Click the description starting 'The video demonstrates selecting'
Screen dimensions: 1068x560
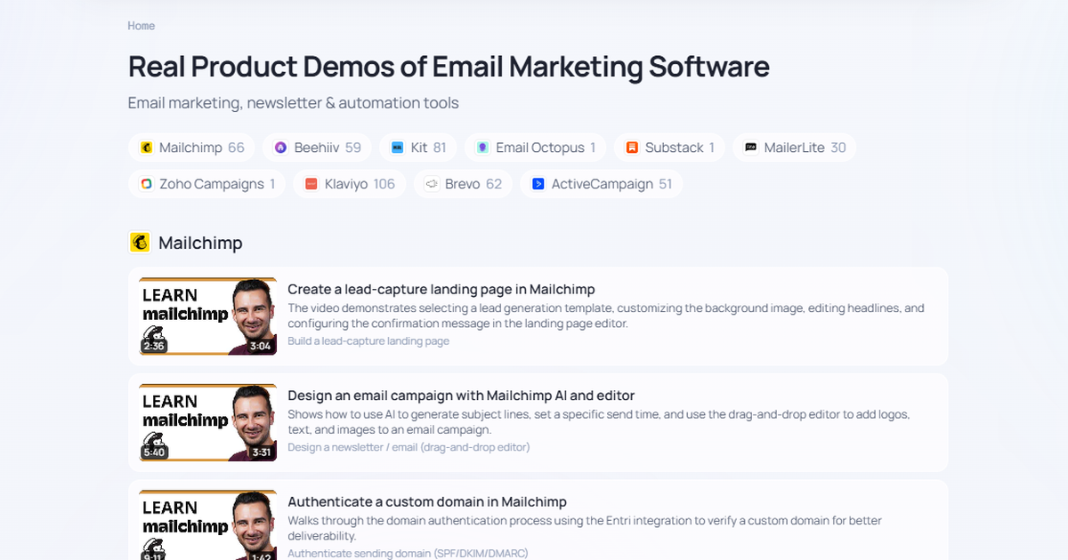(x=606, y=316)
